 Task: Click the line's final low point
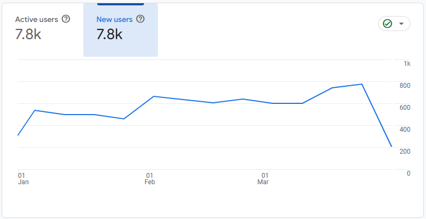tap(392, 147)
